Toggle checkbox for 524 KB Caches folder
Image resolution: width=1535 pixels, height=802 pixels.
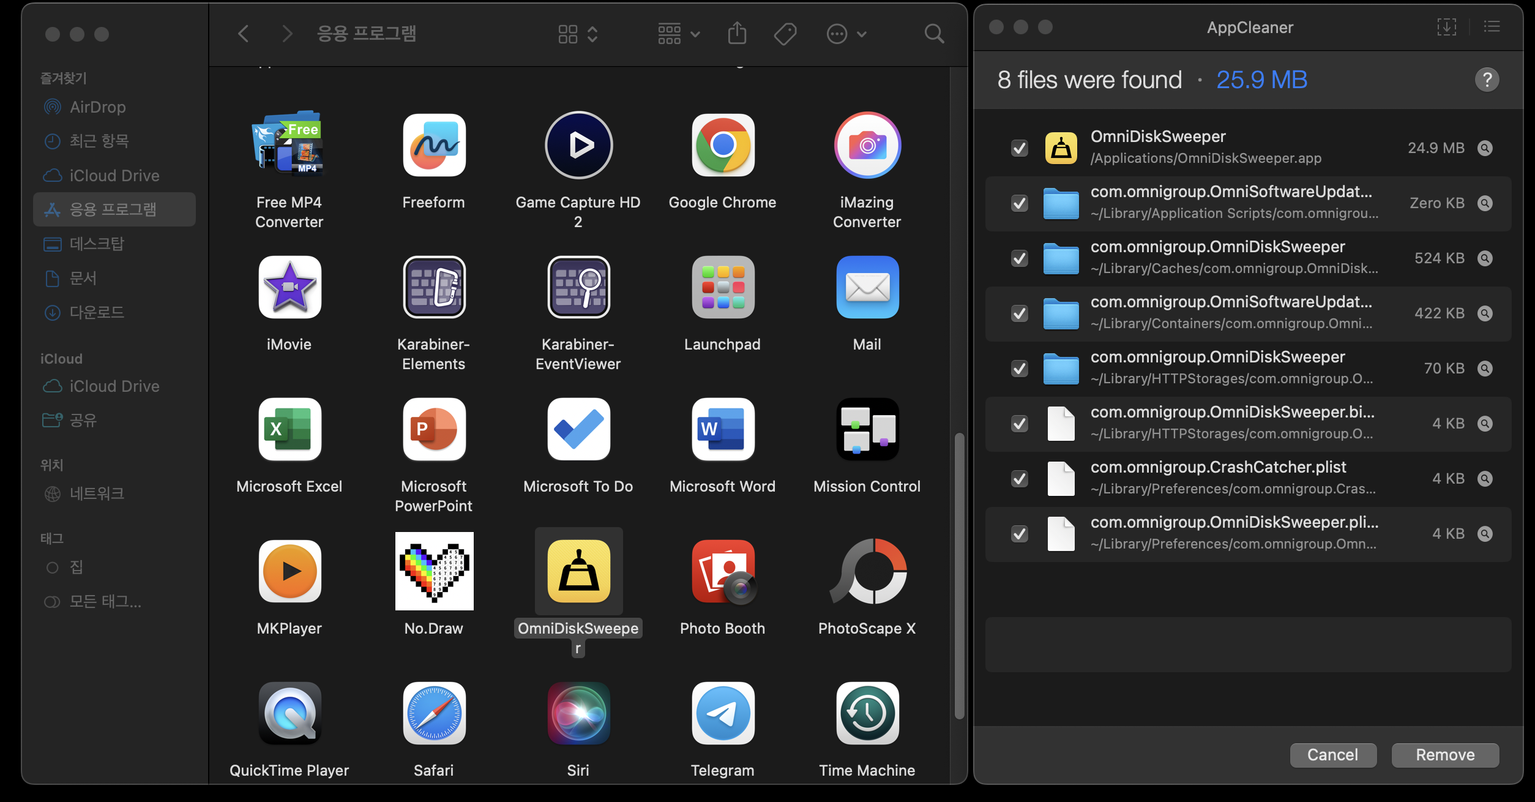pos(1019,258)
